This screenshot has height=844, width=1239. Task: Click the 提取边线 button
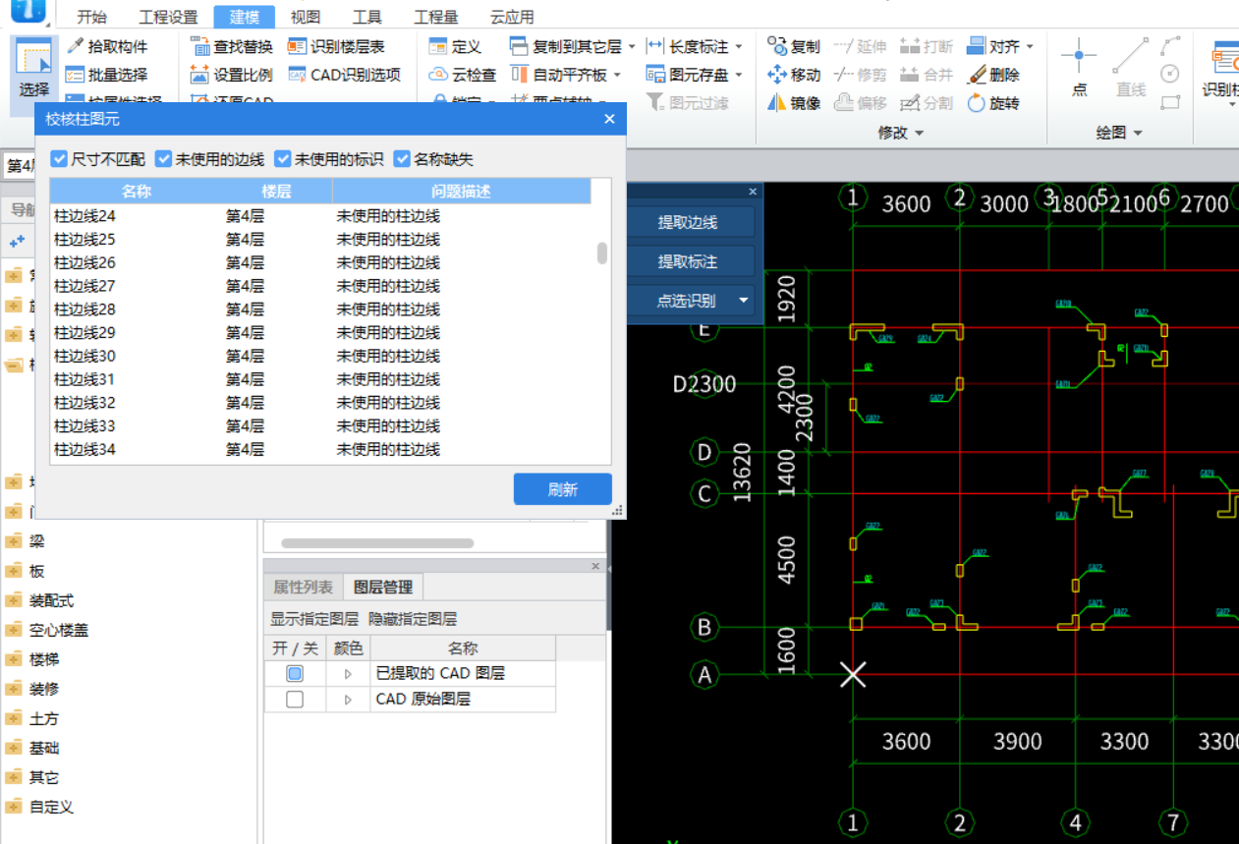click(x=688, y=222)
